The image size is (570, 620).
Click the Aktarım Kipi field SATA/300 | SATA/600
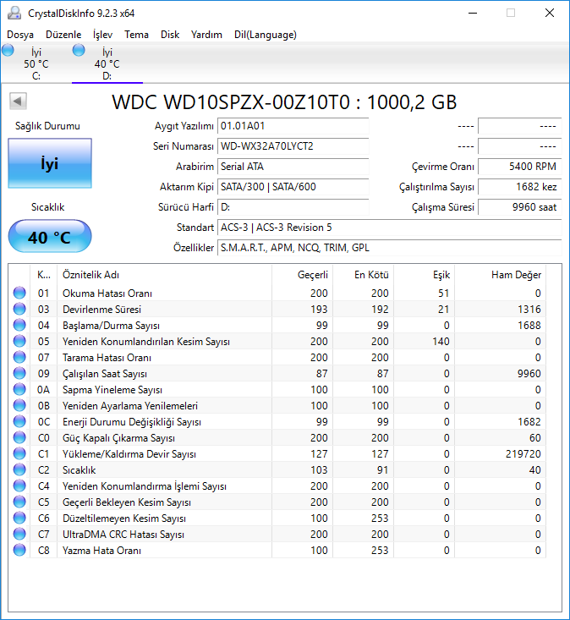[293, 187]
